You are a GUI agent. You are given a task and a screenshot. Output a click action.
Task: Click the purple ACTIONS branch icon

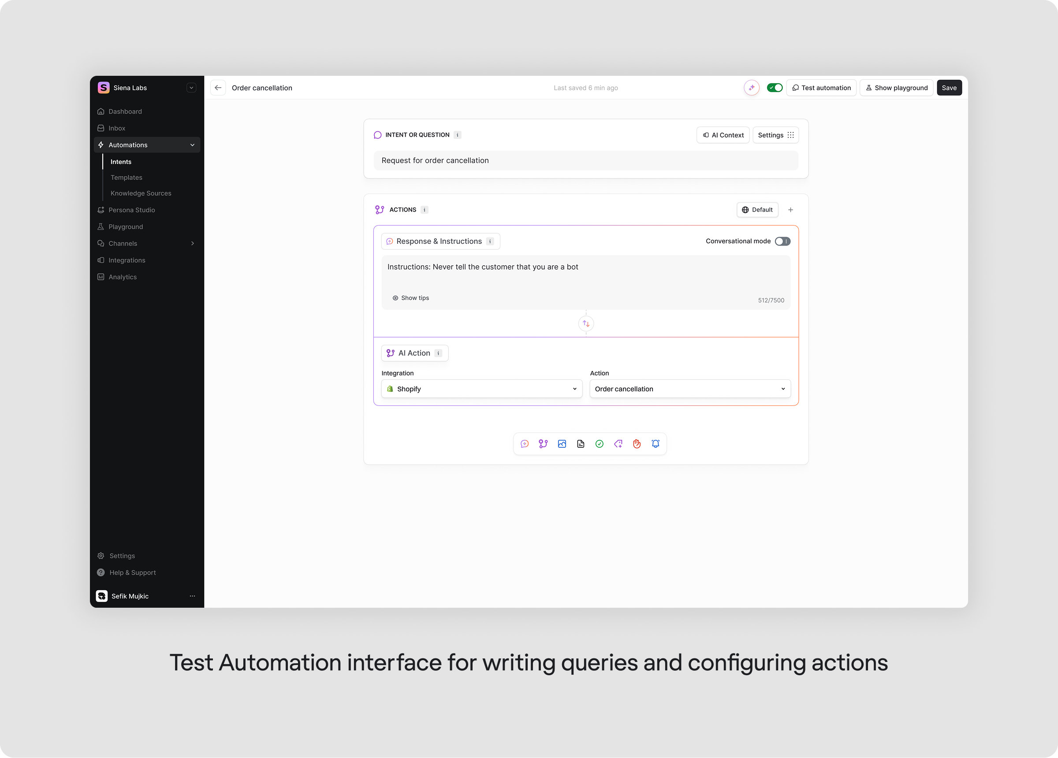pyautogui.click(x=380, y=210)
